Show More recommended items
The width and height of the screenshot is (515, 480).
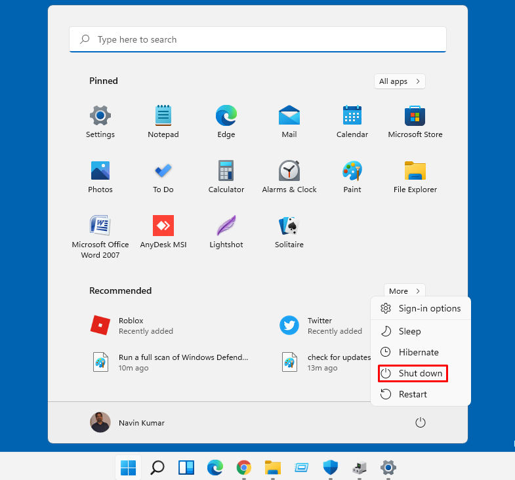405,291
